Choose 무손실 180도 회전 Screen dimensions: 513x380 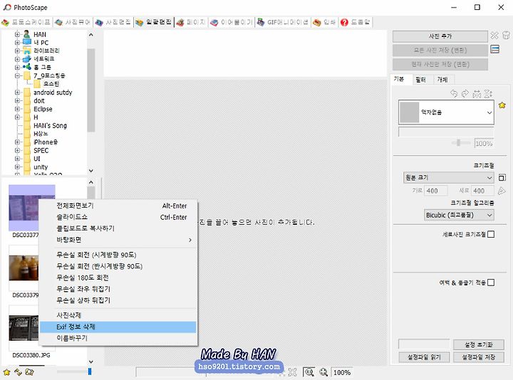point(118,278)
